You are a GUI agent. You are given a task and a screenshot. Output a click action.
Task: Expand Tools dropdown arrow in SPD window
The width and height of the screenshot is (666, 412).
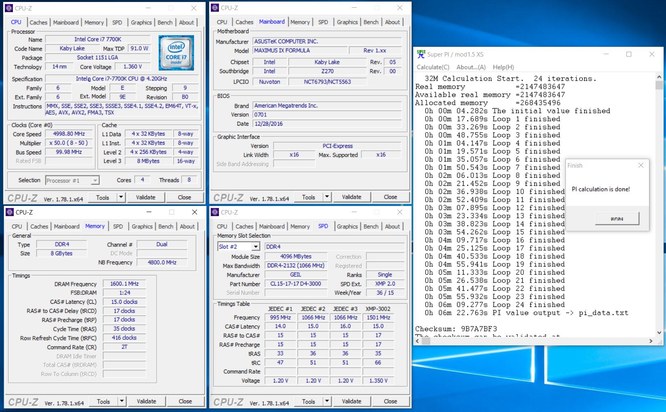pos(327,401)
